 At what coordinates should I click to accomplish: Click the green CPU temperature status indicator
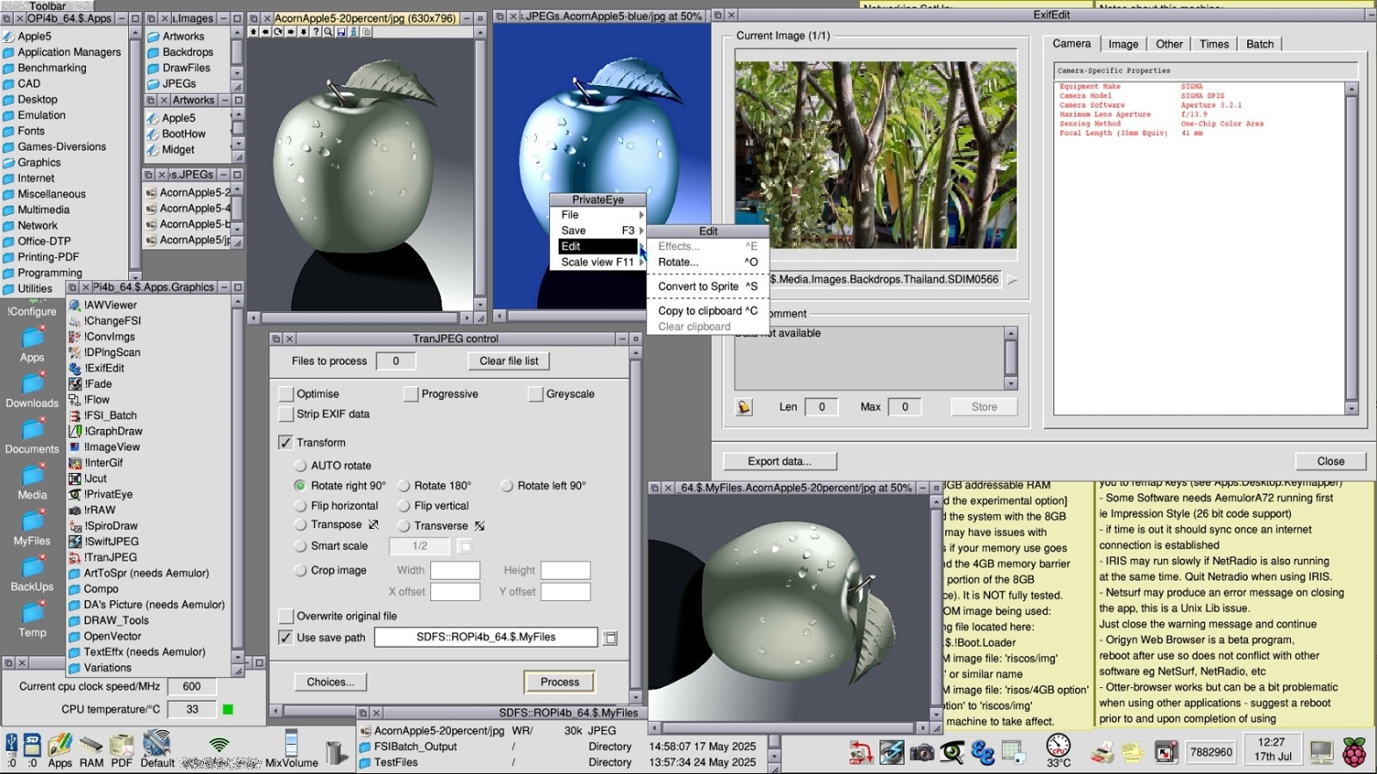[228, 709]
